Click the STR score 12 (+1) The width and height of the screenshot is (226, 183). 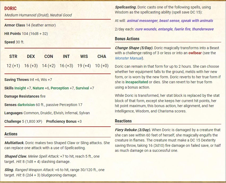coord(13,66)
